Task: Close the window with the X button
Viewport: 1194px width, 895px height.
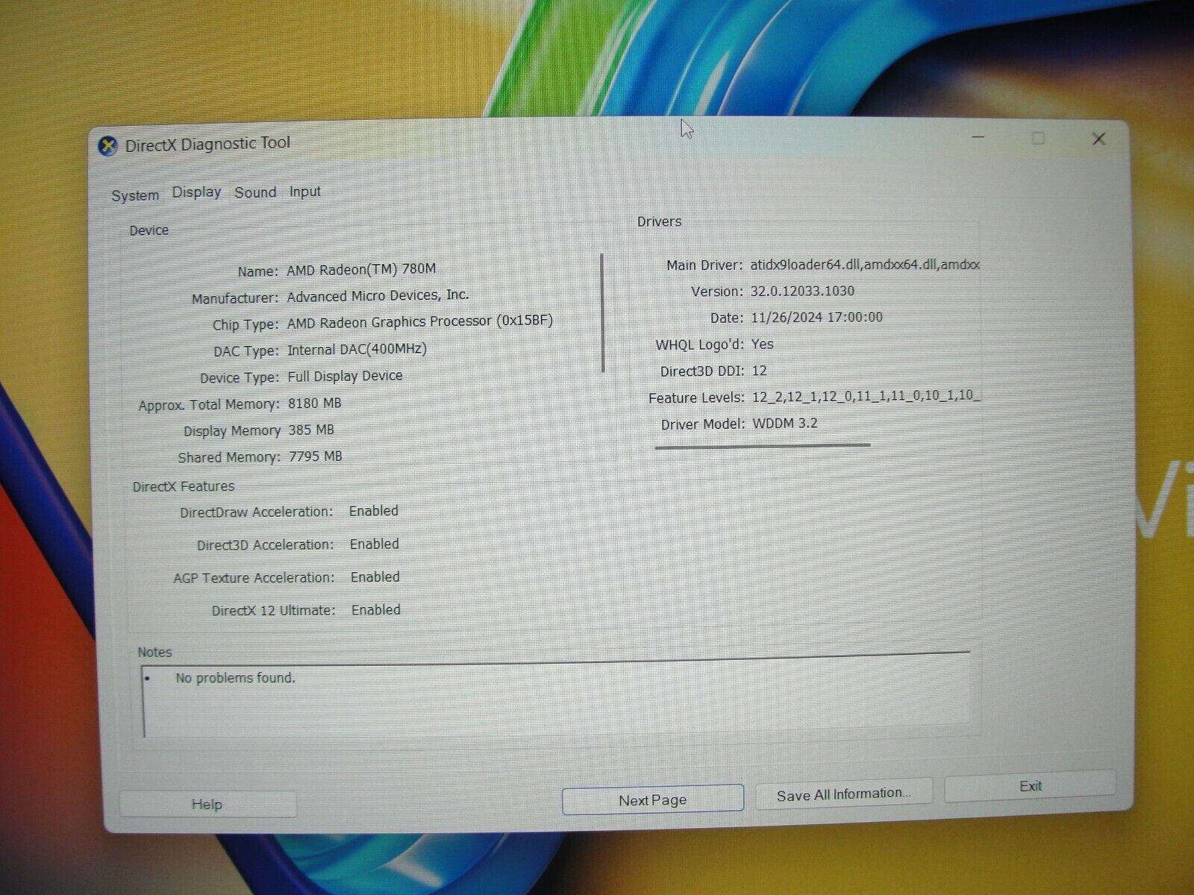Action: (1098, 139)
